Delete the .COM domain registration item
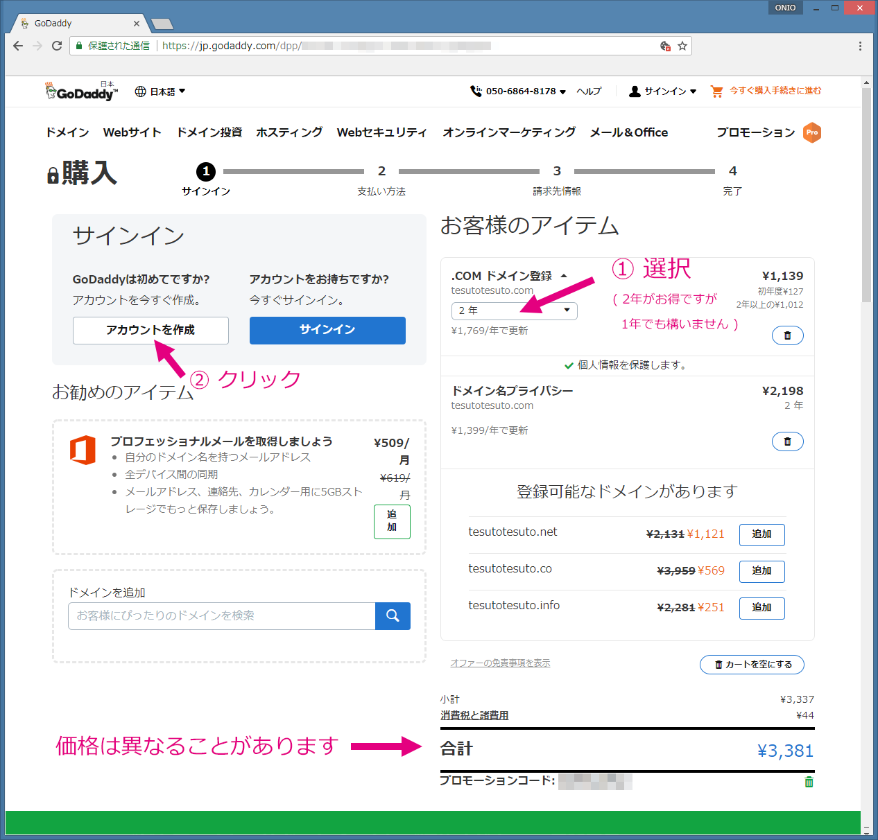The height and width of the screenshot is (840, 878). (x=787, y=335)
